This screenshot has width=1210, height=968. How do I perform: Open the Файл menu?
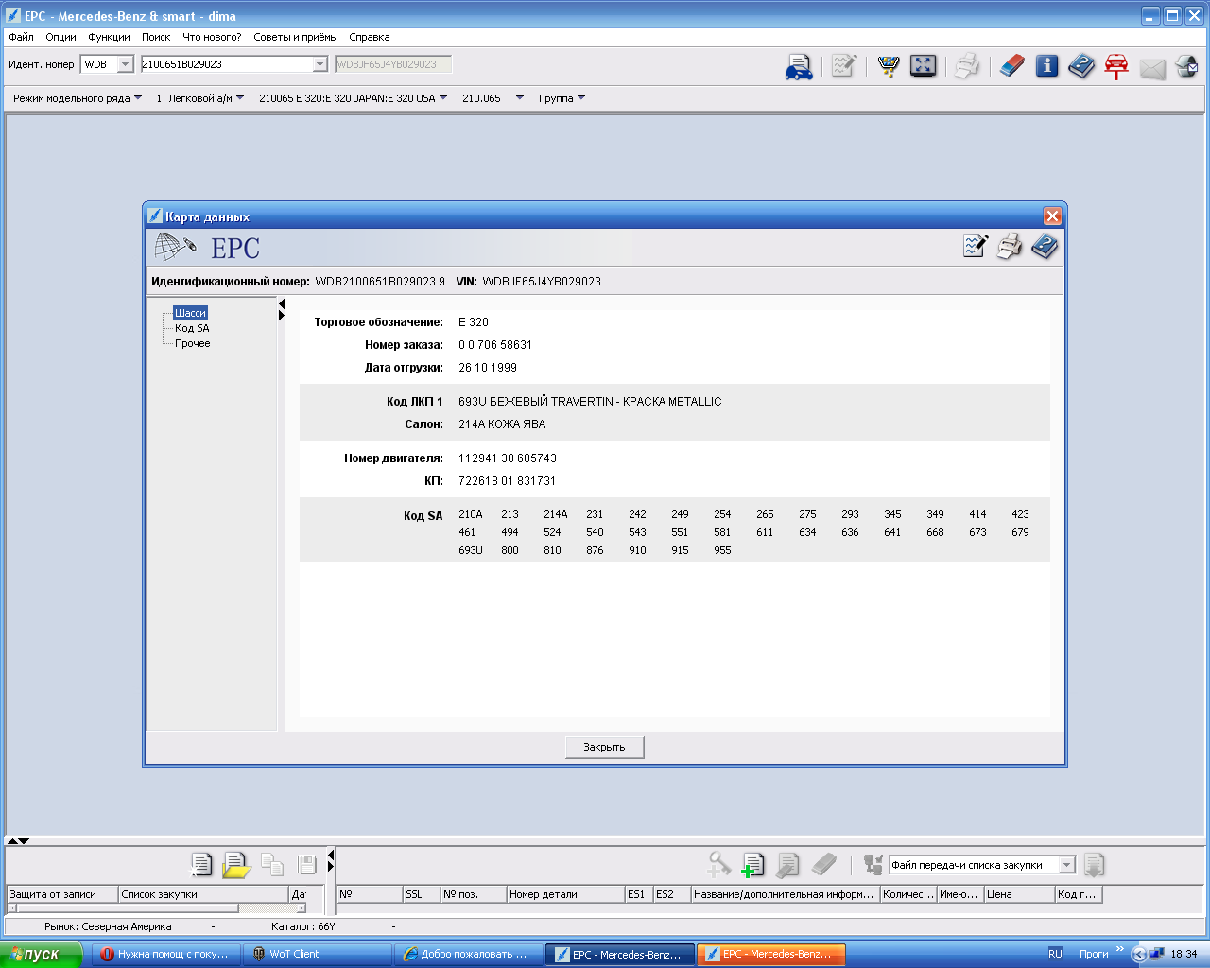tap(21, 37)
